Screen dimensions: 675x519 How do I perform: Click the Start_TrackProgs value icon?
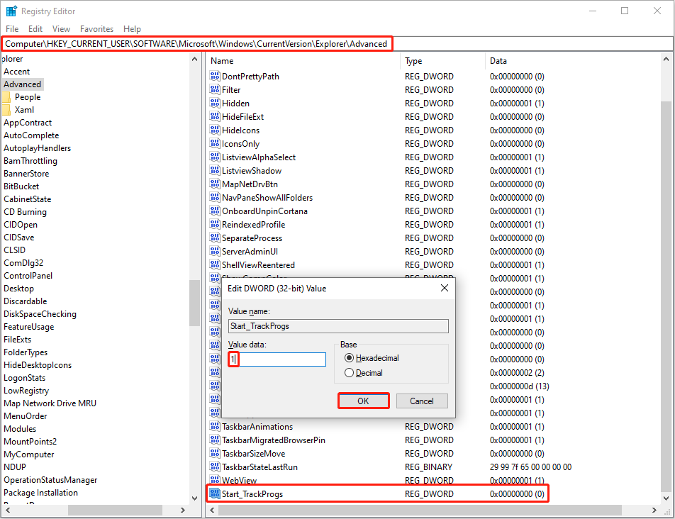point(215,493)
